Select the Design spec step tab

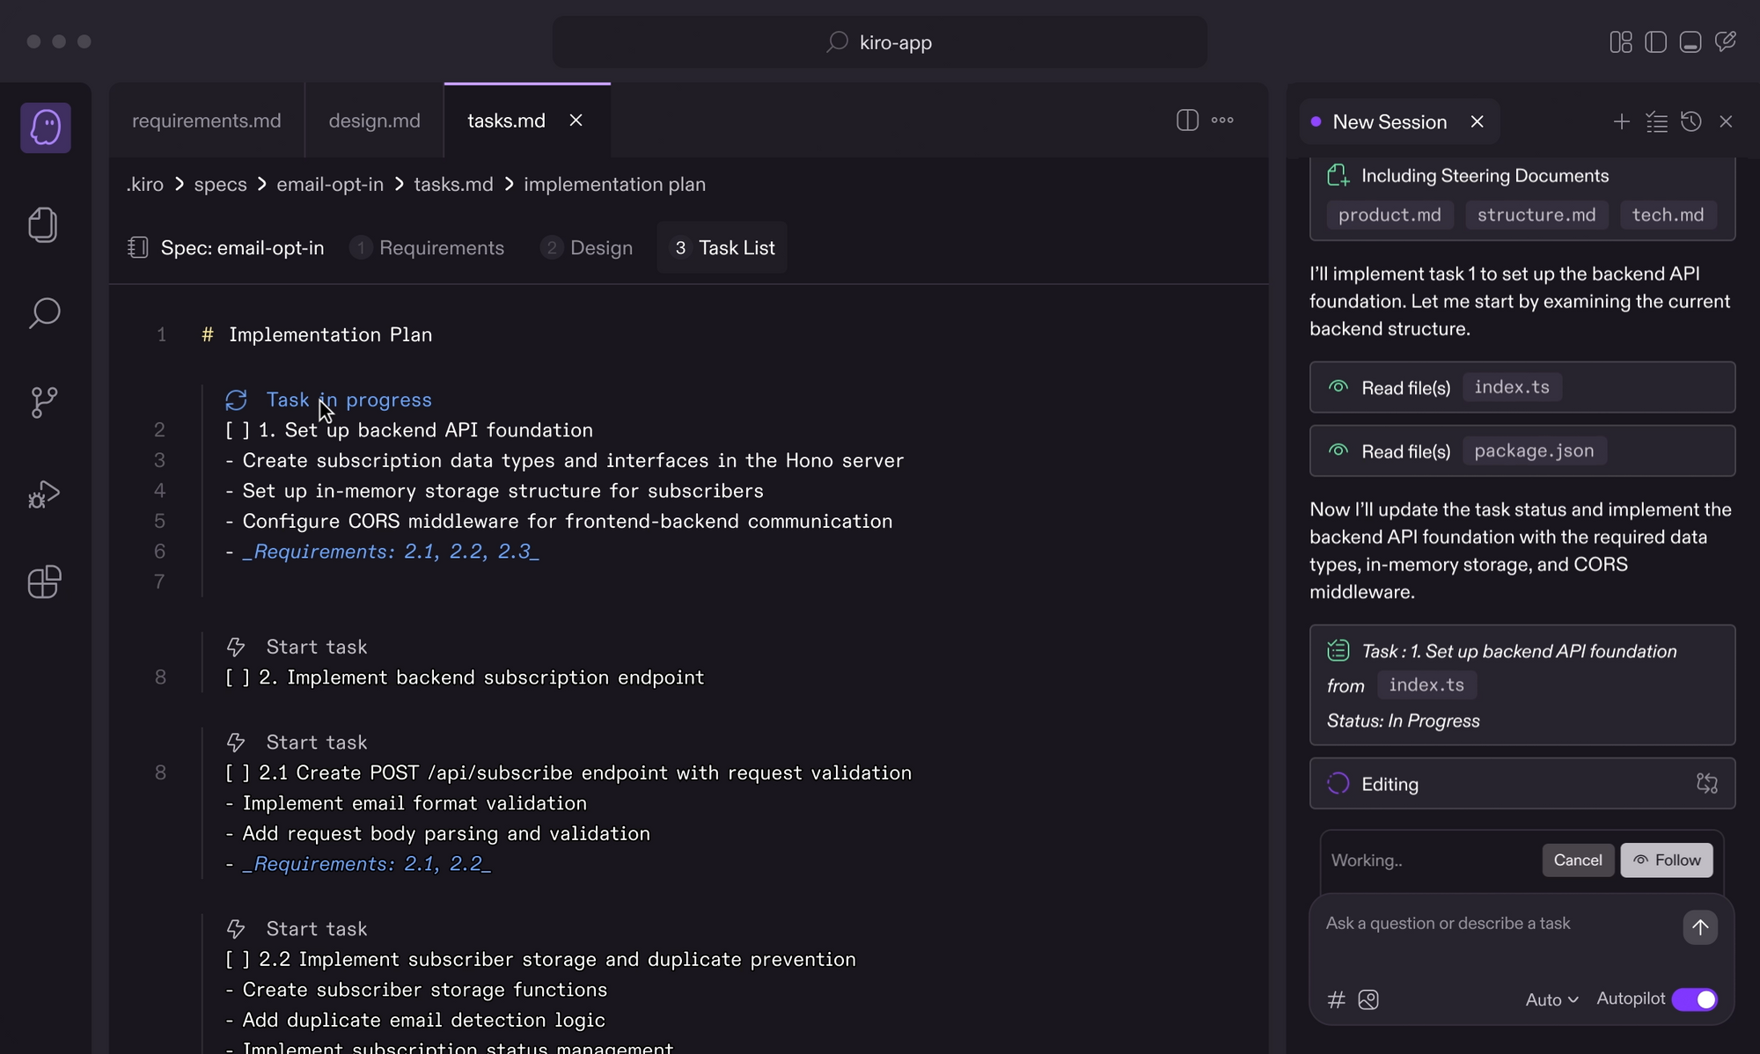tap(587, 248)
